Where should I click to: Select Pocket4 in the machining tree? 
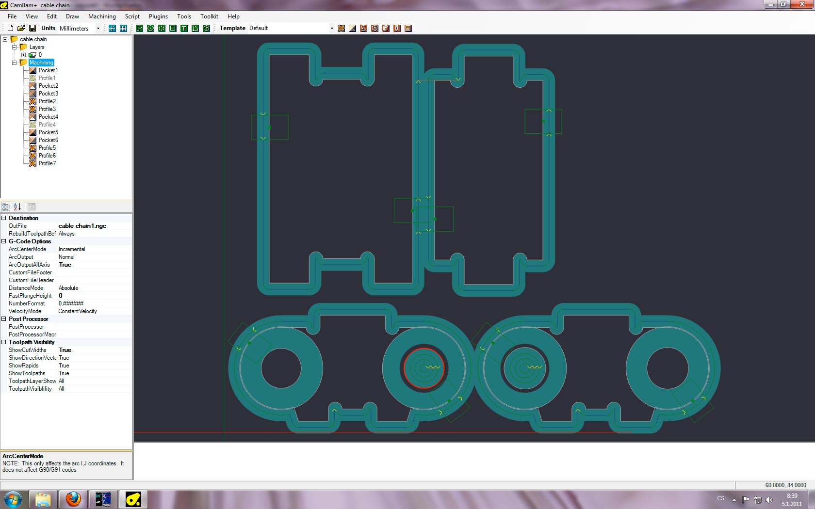(48, 117)
